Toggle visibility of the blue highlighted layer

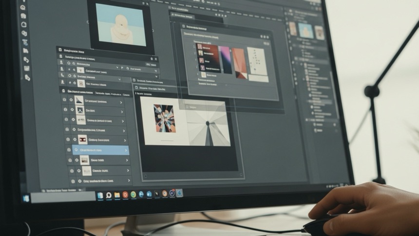point(76,150)
